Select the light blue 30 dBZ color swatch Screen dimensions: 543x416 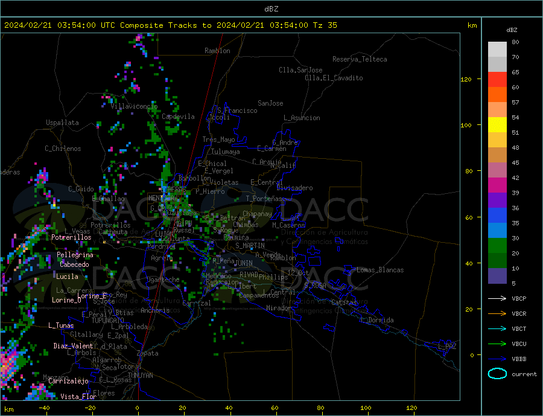coord(497,231)
